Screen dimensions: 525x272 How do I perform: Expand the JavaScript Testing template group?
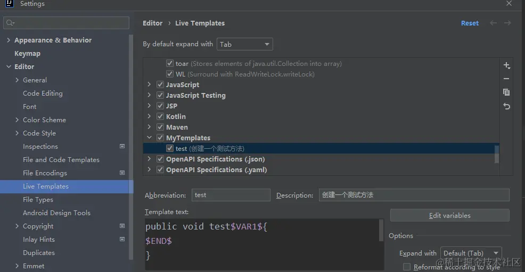coord(149,95)
